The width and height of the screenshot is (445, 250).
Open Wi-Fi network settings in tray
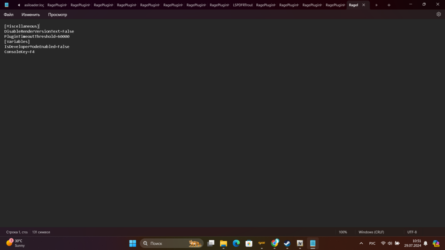[x=383, y=243]
